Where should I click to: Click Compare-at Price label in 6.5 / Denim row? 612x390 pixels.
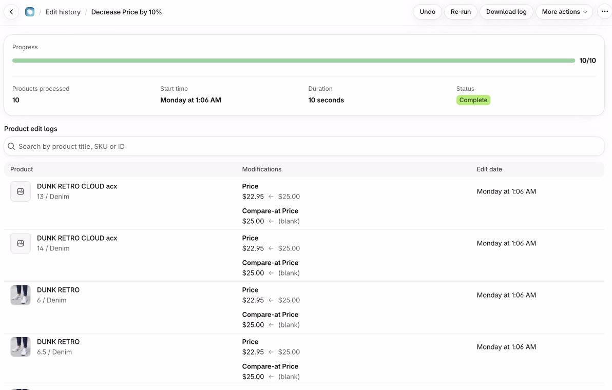tap(270, 366)
